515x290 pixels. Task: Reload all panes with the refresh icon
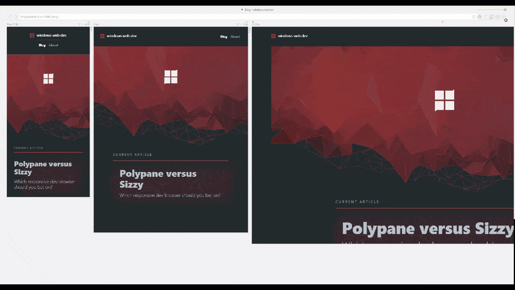coord(473,17)
